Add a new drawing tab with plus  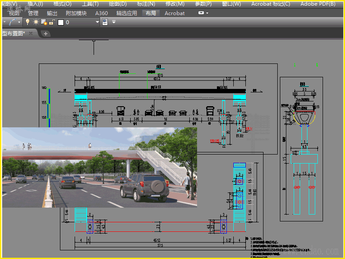pos(46,34)
